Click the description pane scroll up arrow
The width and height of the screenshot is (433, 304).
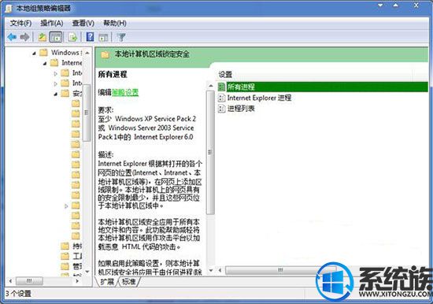tap(211, 86)
